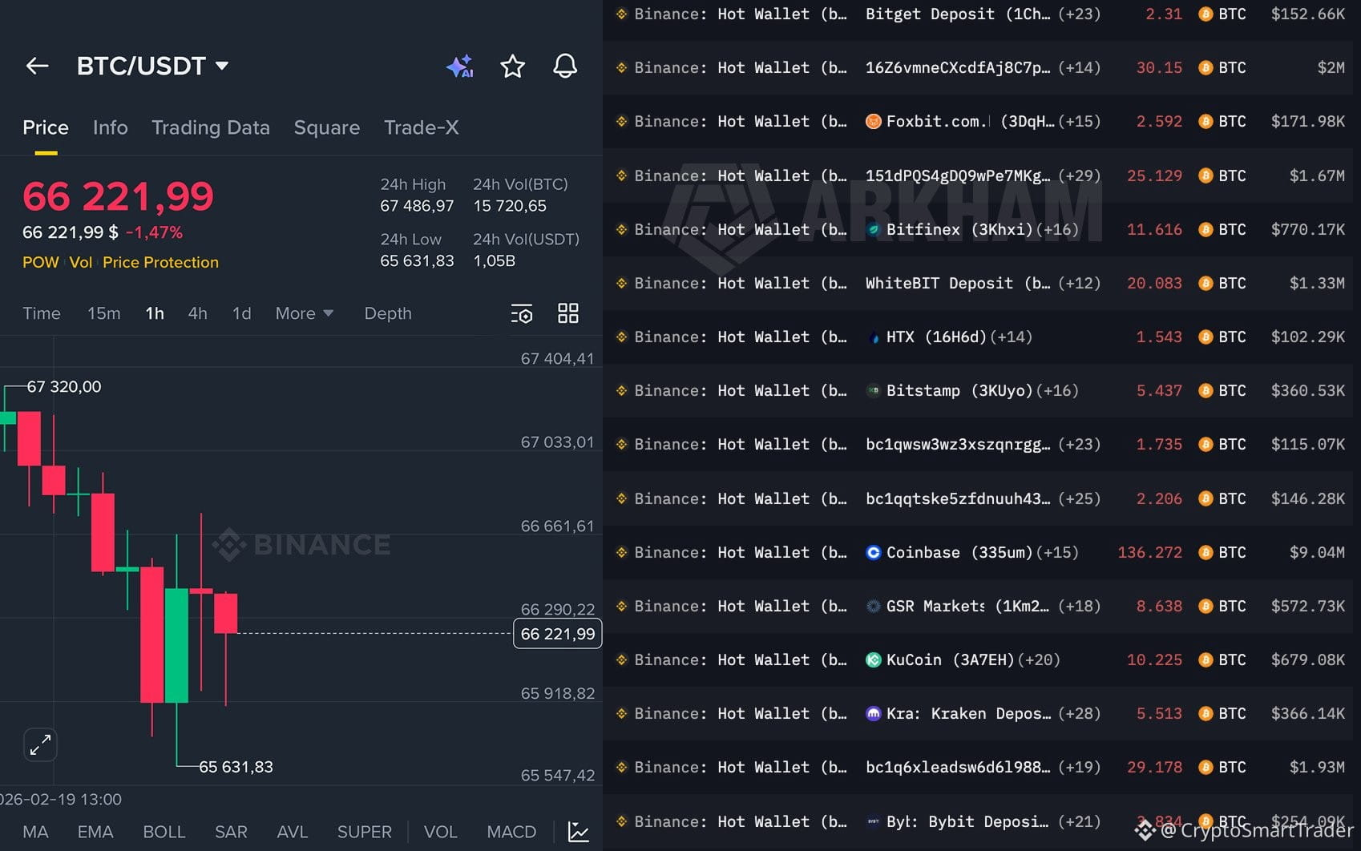Open the BTC/USDT pair dropdown
This screenshot has height=851, width=1361.
(152, 66)
